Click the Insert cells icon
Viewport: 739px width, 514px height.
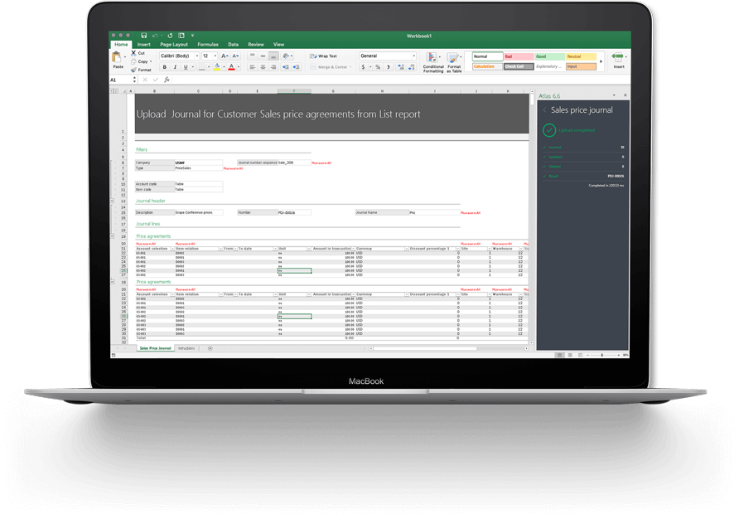pos(617,57)
